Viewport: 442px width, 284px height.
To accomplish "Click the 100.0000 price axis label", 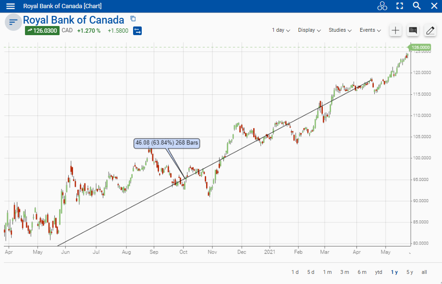I will tap(422, 158).
